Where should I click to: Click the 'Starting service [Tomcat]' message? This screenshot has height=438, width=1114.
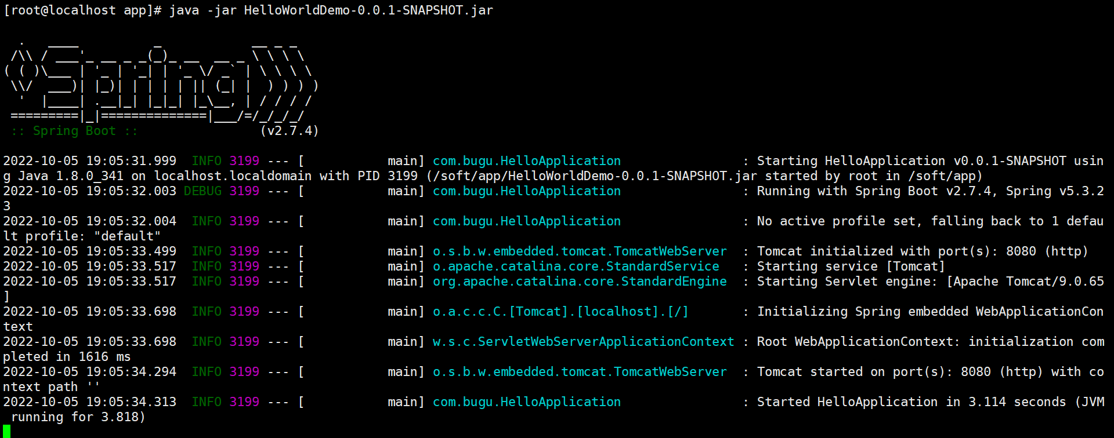[851, 267]
